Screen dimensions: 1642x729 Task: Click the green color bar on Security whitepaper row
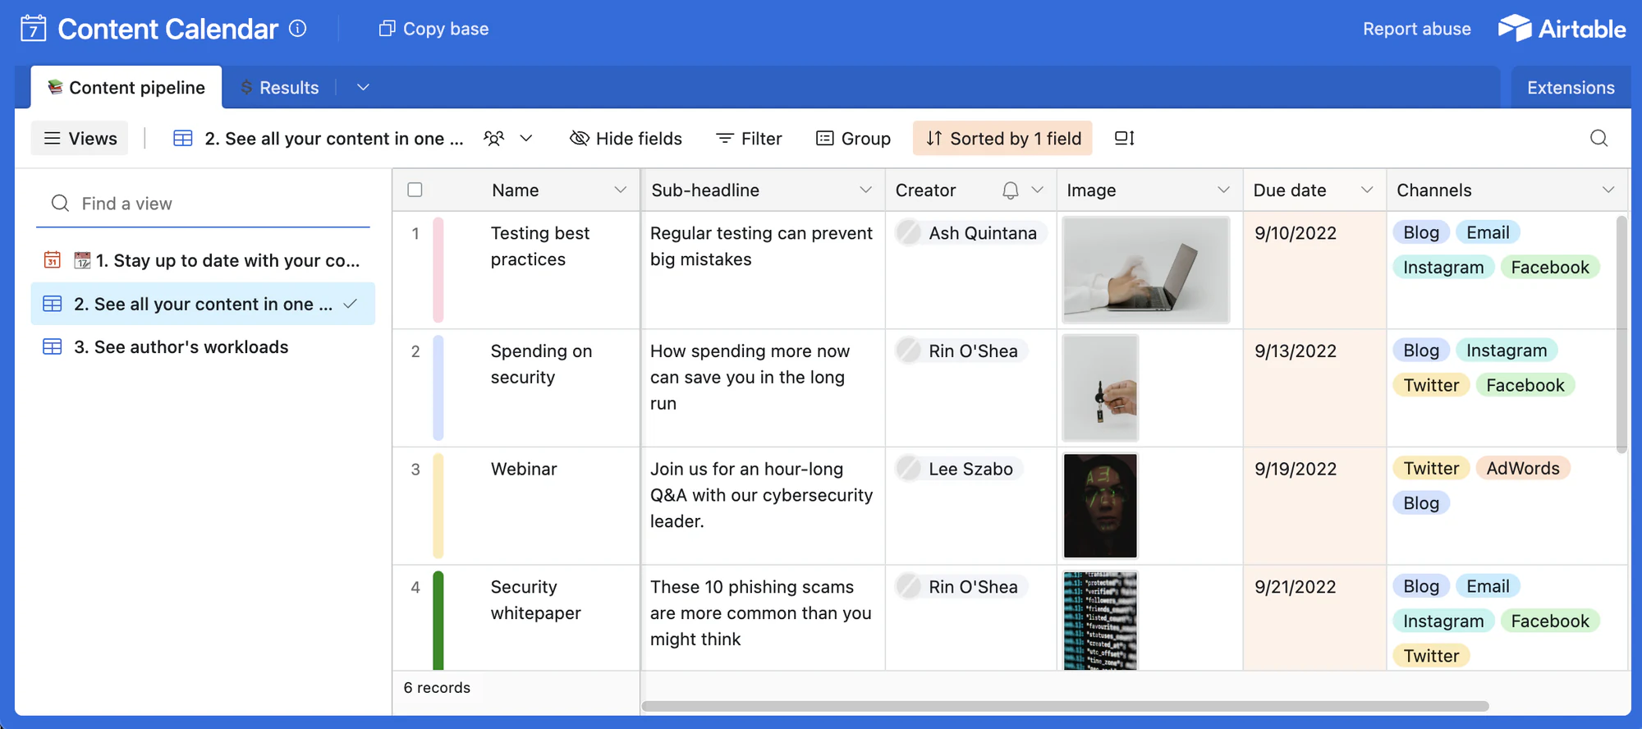coord(438,620)
